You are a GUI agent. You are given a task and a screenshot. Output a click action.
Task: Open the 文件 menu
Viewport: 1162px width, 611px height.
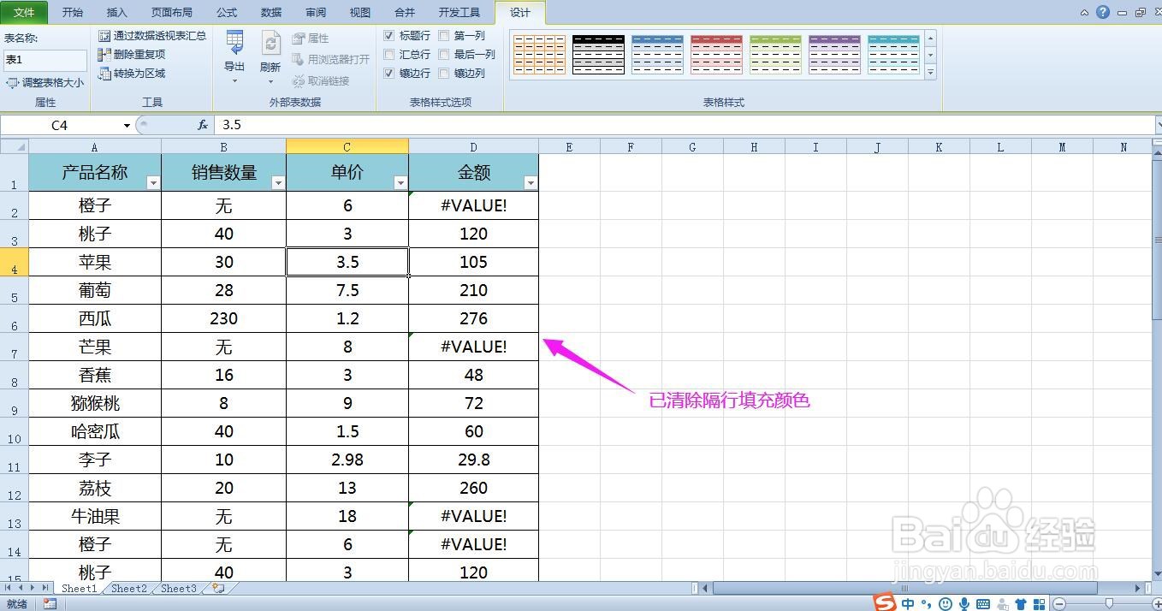(23, 12)
